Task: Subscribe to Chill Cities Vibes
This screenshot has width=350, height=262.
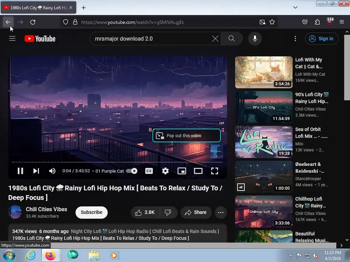Action: (92, 212)
